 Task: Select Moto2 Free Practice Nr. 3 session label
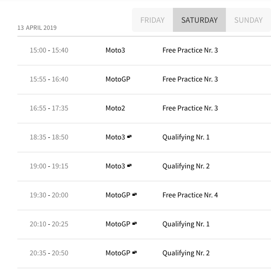coord(190,108)
